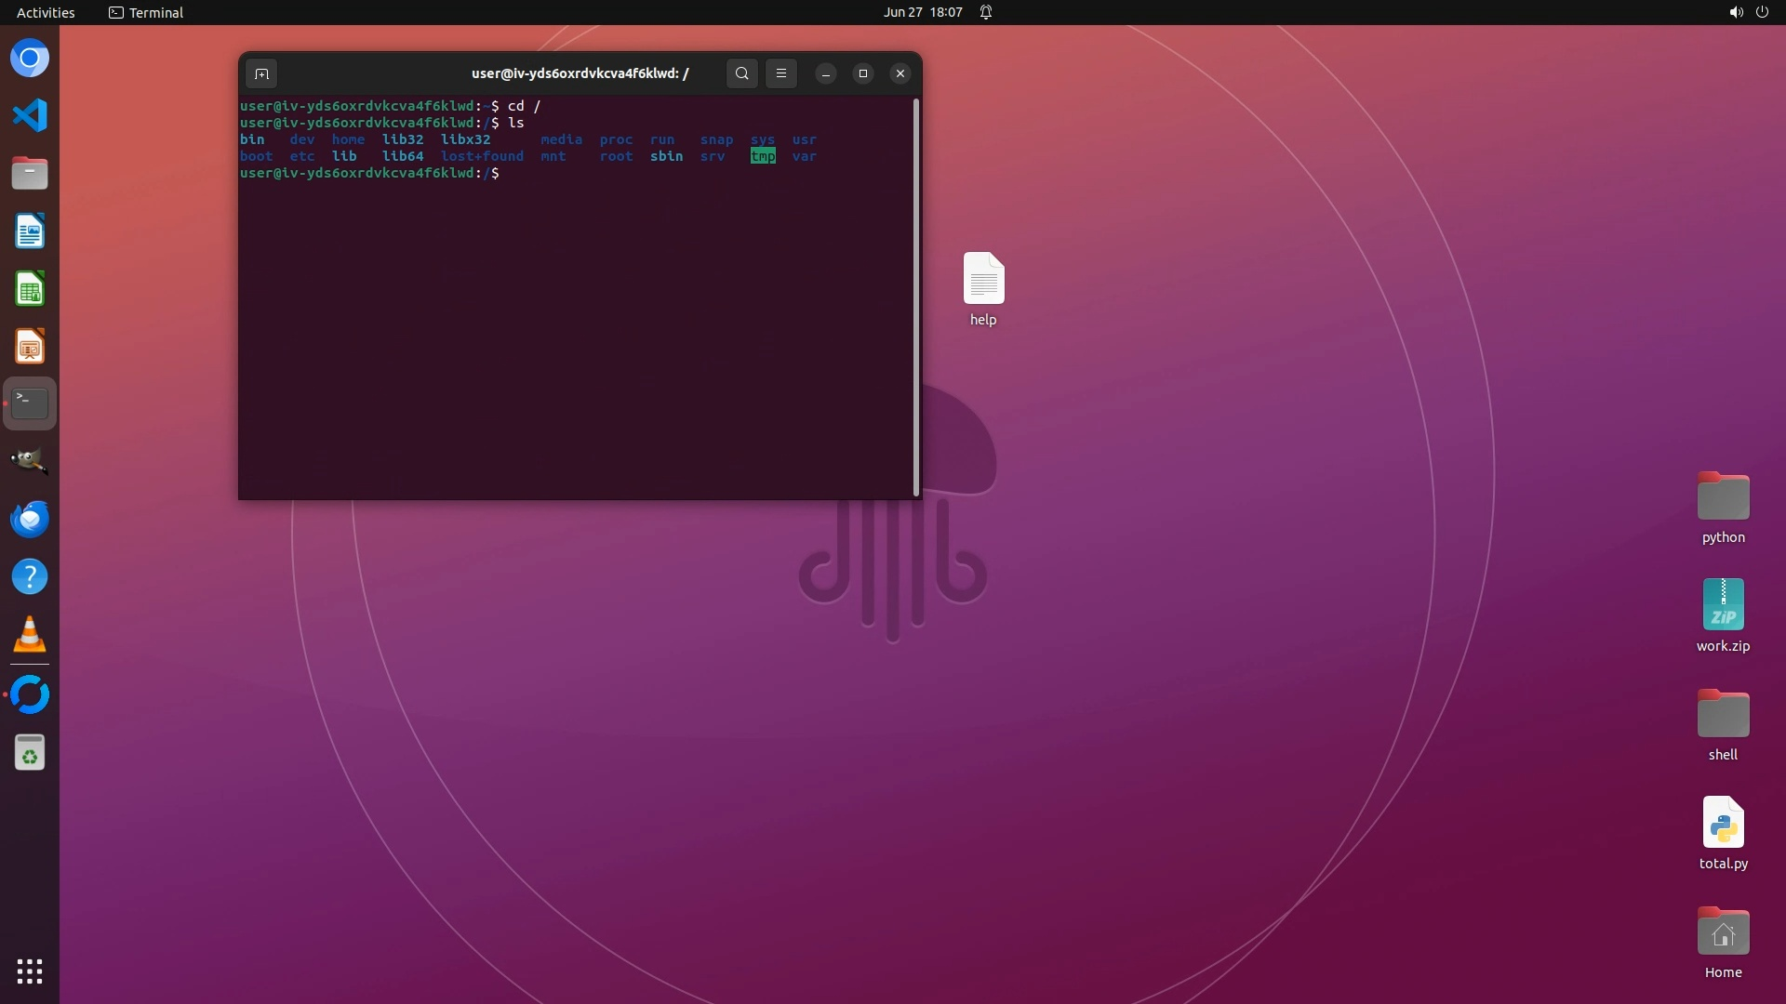Open the Activities overview
1786x1004 pixels.
point(46,12)
